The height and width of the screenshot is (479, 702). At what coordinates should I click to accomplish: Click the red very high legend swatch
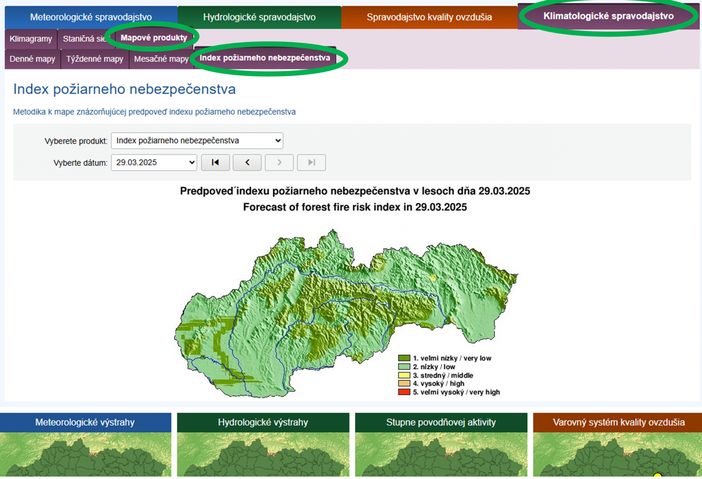click(x=404, y=392)
